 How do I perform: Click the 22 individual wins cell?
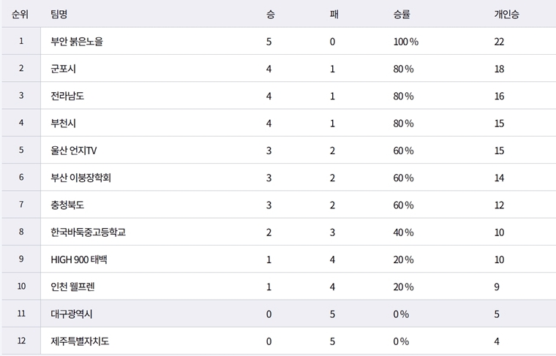tap(499, 42)
